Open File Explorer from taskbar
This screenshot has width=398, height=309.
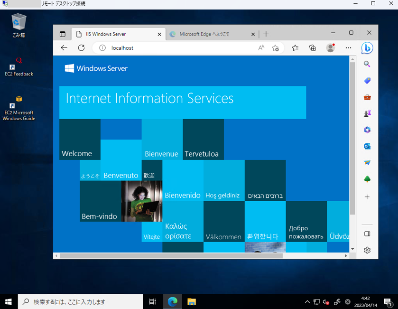191,301
